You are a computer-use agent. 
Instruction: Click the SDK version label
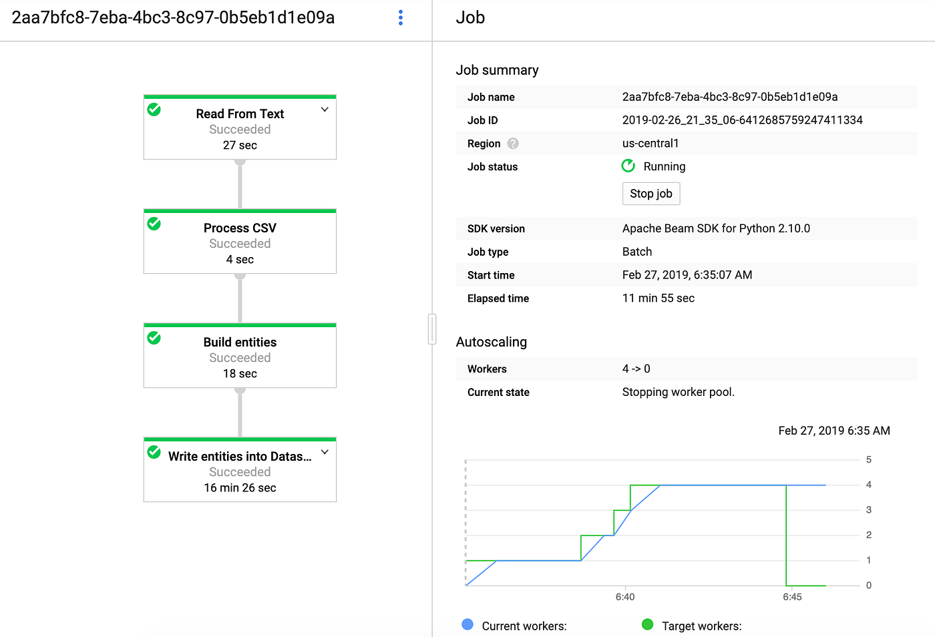coord(496,228)
